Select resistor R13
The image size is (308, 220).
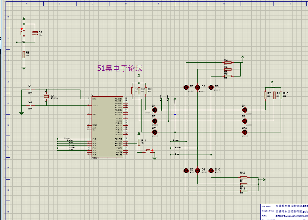[244, 191]
